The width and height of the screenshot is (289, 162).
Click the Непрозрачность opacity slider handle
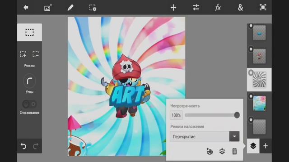click(x=237, y=115)
